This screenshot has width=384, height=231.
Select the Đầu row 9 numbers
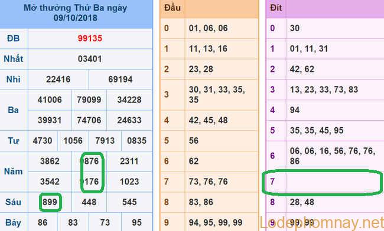(216, 222)
